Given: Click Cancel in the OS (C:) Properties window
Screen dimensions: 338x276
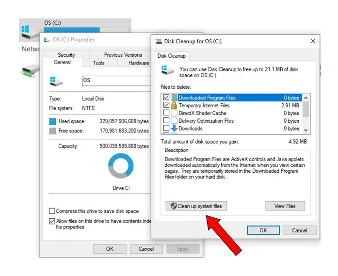Looking at the screenshot, I should pos(146,249).
